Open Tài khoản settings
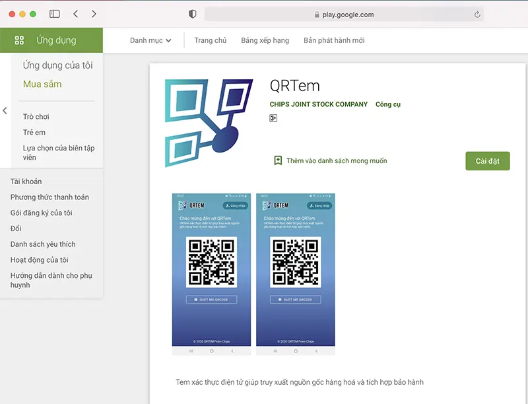Screen dimensions: 528x404 [26, 182]
